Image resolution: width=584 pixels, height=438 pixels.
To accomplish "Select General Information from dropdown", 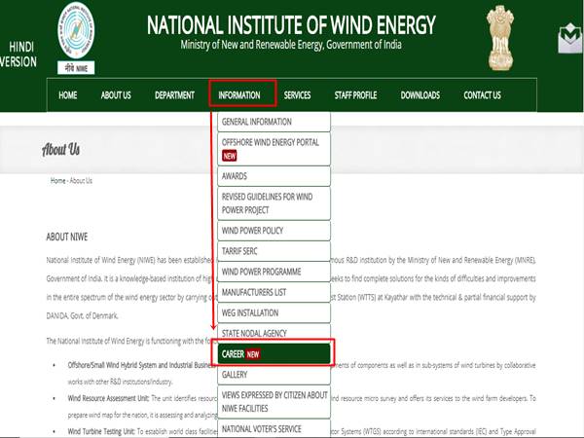I will click(x=274, y=122).
